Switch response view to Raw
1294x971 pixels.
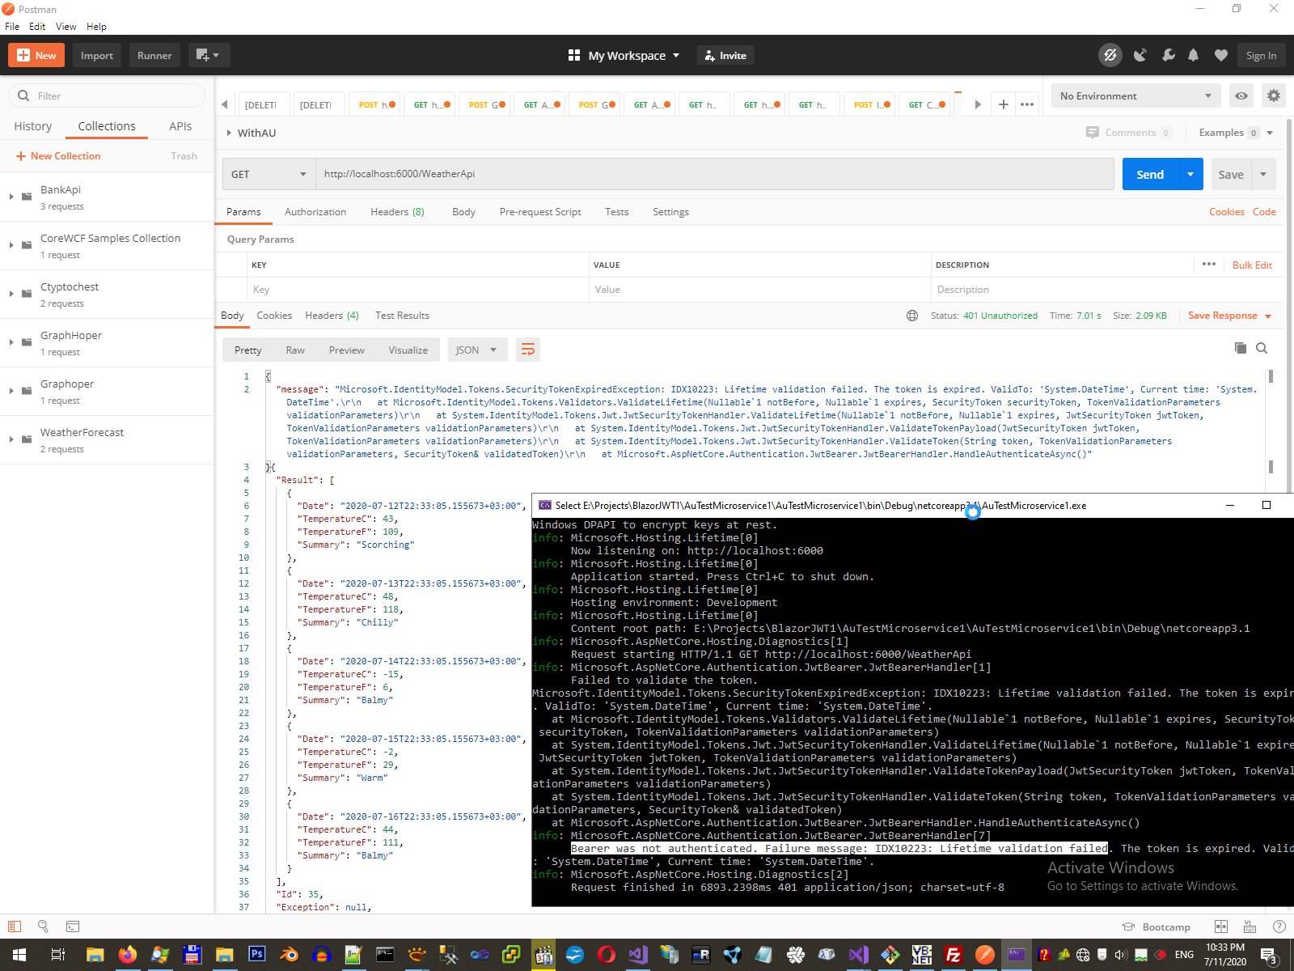tap(295, 350)
